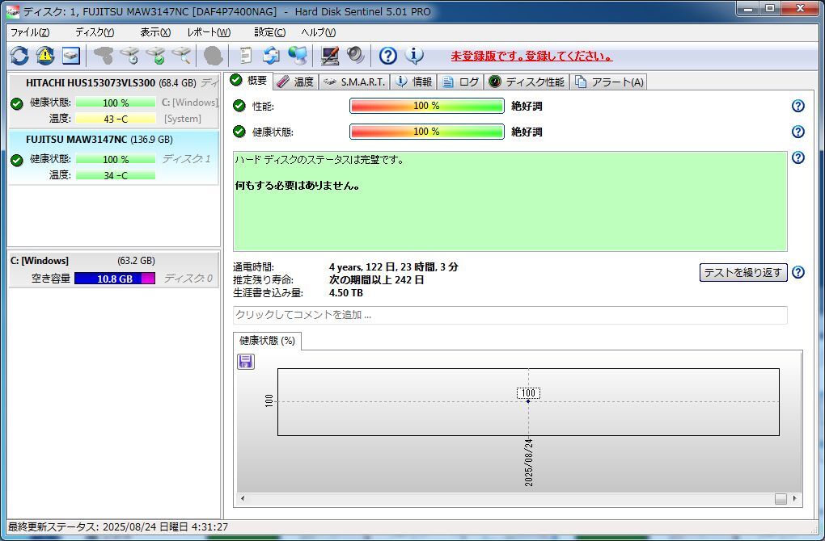Save graph using the floppy disk icon
This screenshot has height=541, width=825.
pyautogui.click(x=246, y=362)
